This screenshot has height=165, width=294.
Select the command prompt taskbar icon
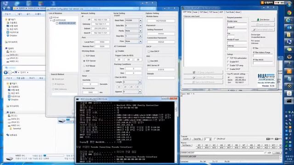coord(289,101)
